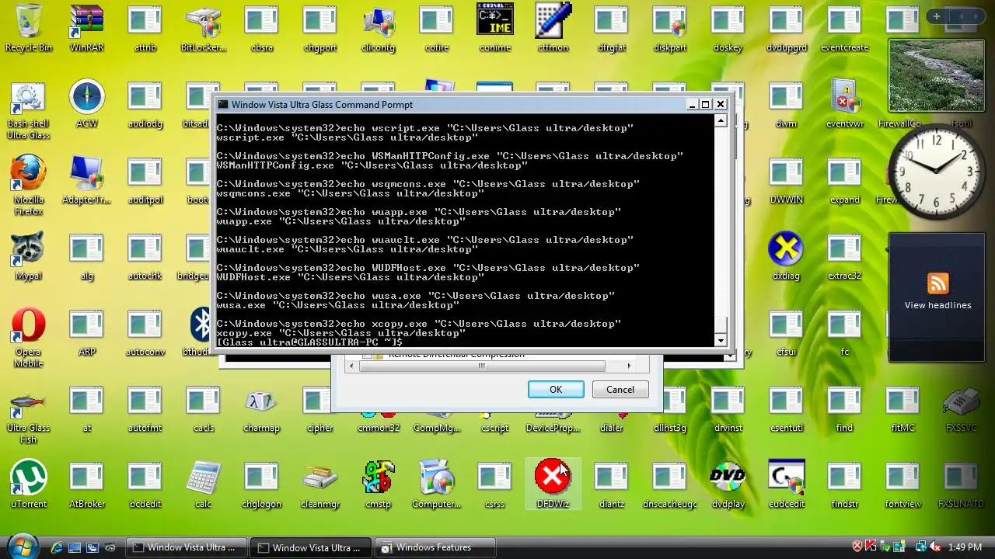The image size is (995, 559).
Task: Open the BitLocker drive icon
Action: tap(204, 29)
